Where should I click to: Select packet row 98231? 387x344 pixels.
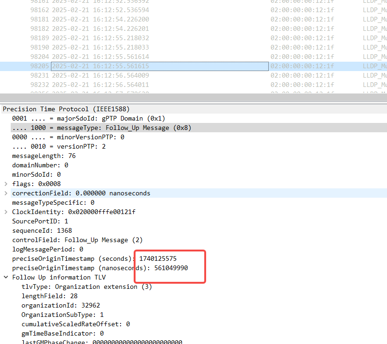193,76
